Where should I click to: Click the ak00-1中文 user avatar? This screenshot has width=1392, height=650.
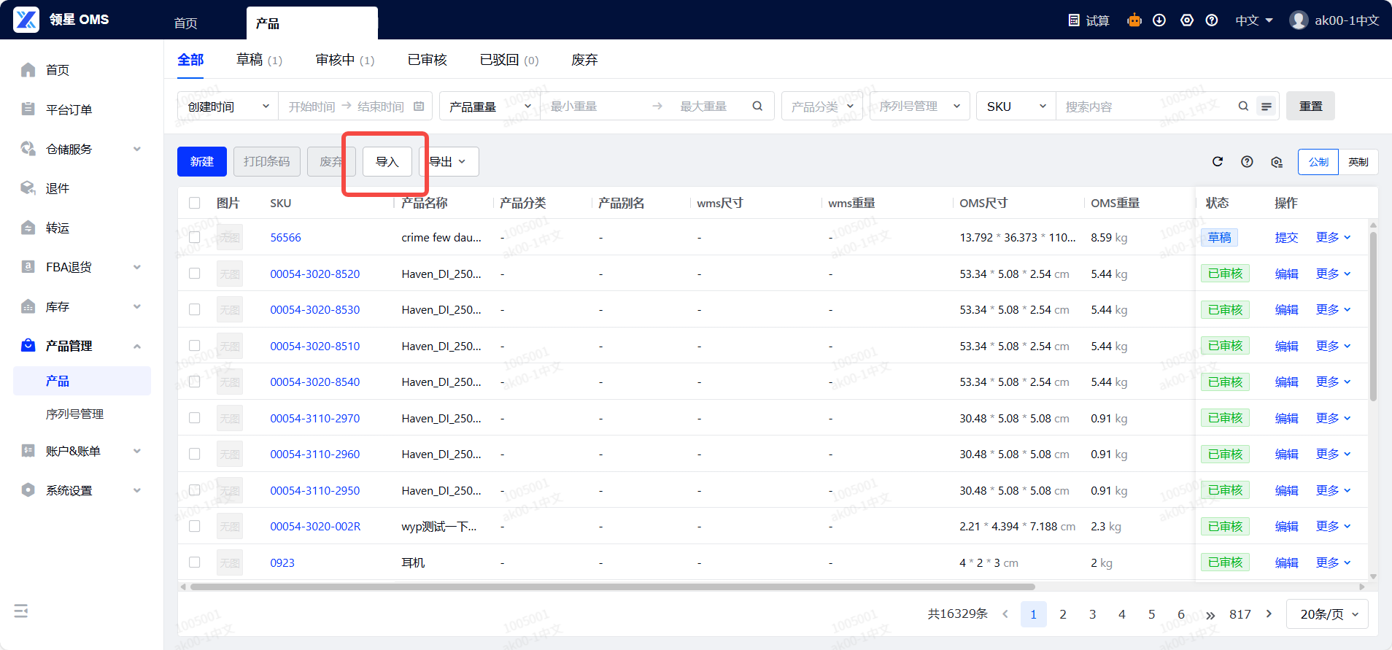coord(1299,20)
